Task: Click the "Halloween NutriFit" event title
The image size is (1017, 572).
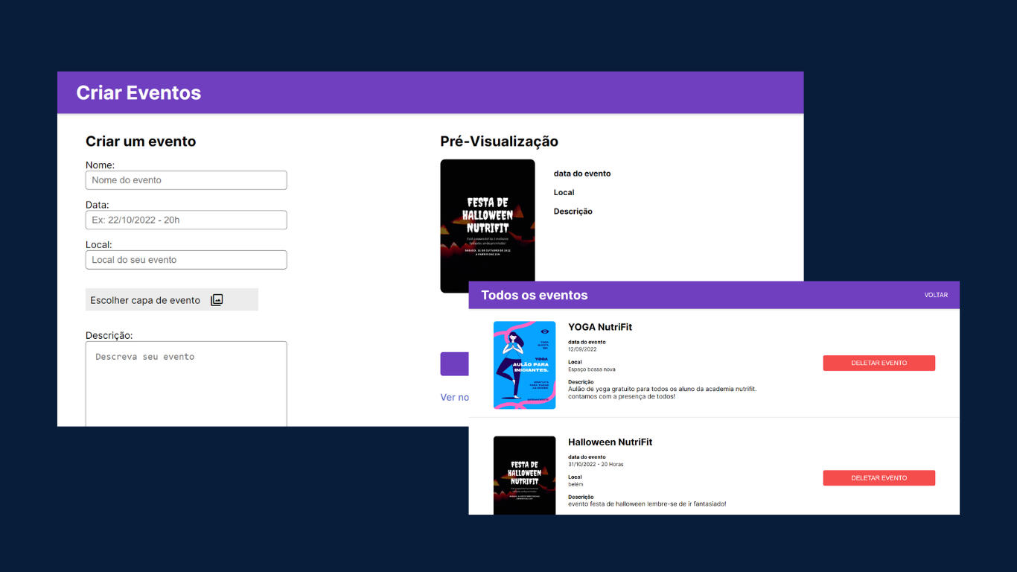Action: click(610, 442)
